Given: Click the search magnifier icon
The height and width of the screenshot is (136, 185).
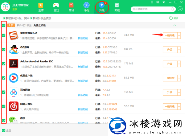Looking at the screenshot, I should click(x=172, y=9).
